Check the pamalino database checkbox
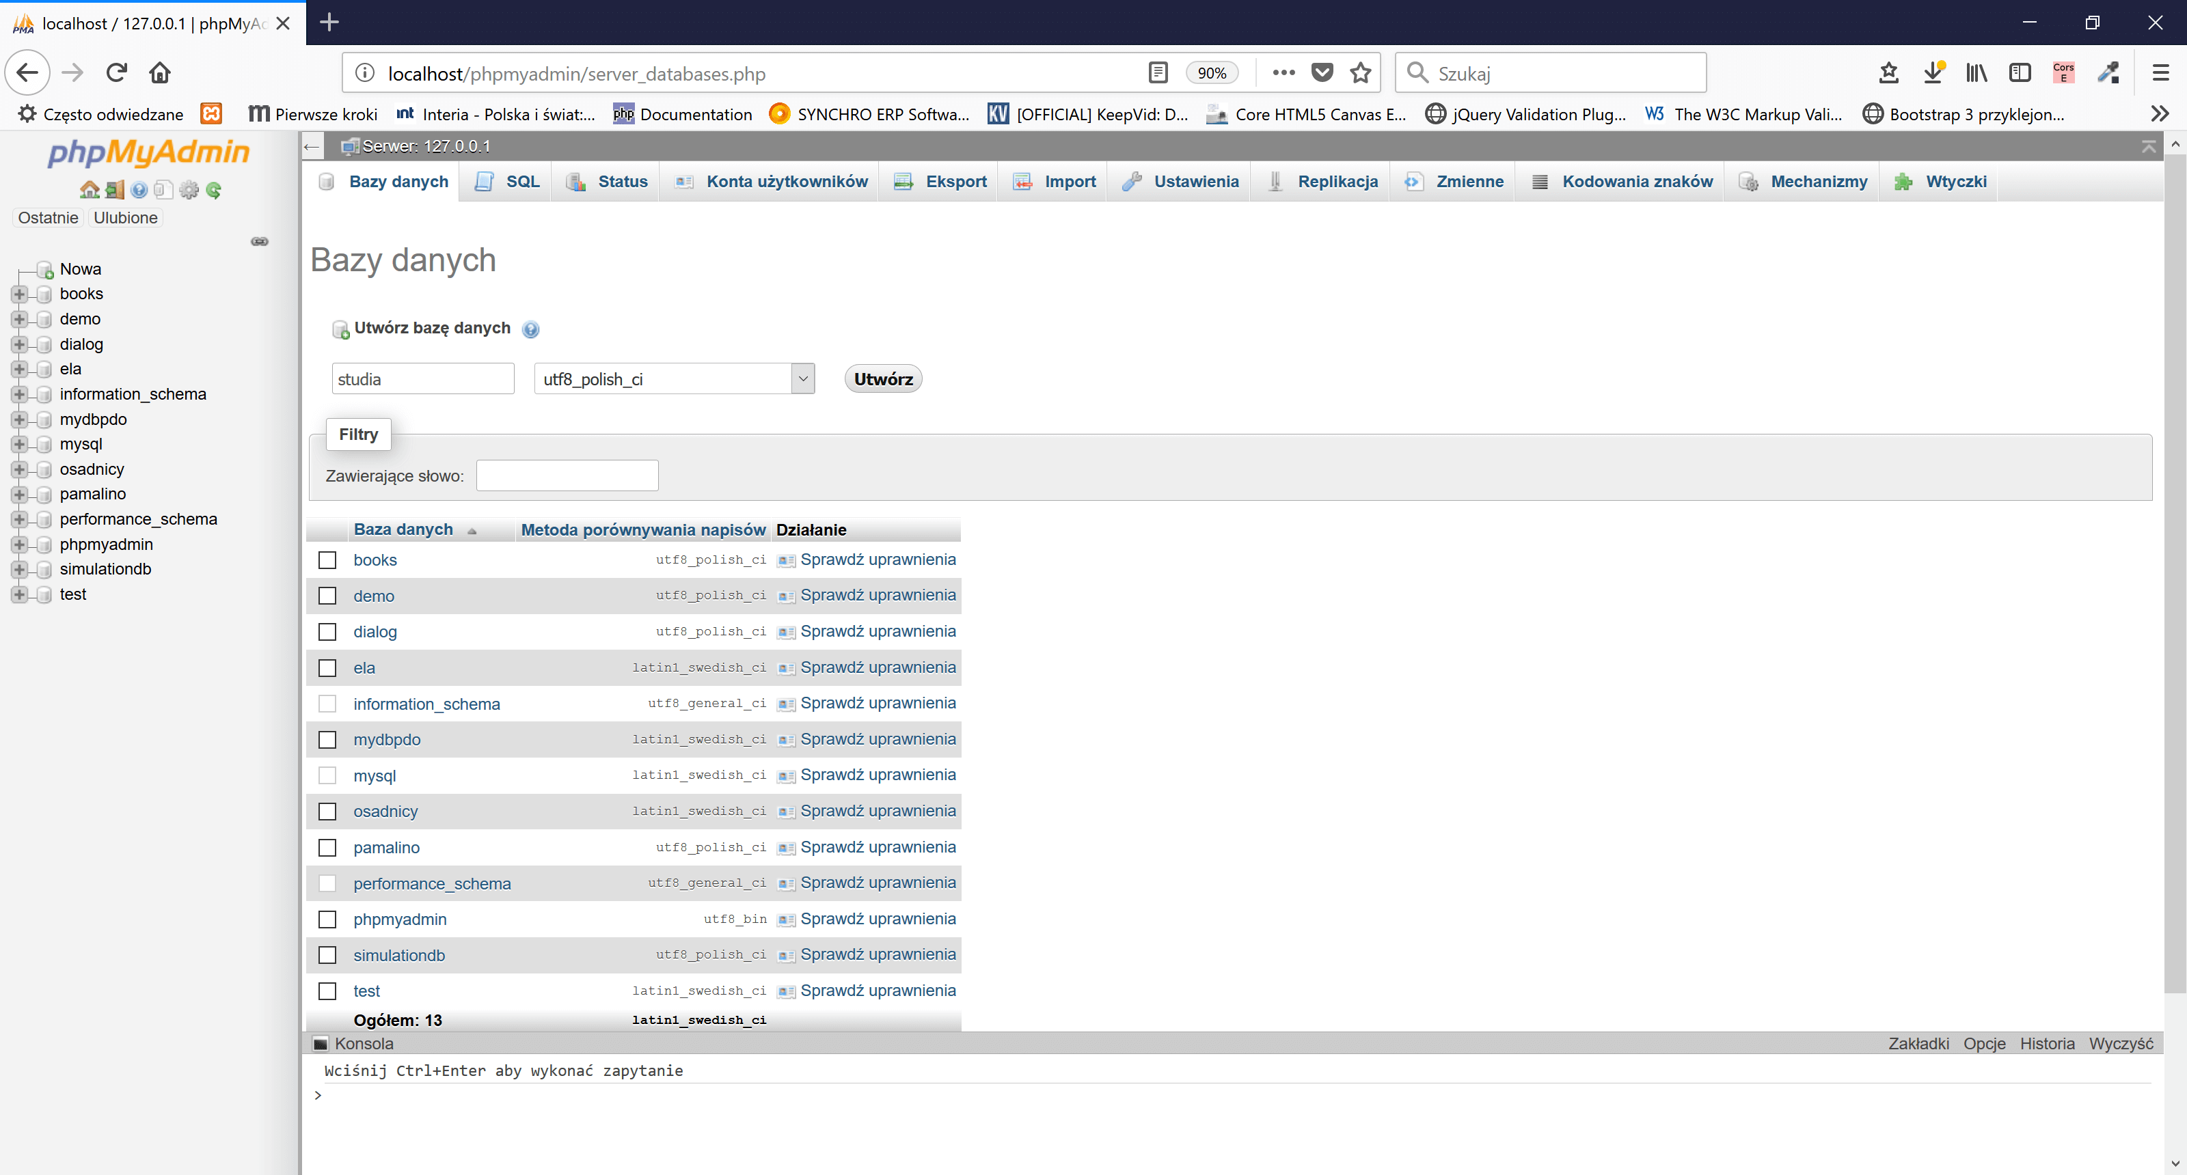 [327, 848]
